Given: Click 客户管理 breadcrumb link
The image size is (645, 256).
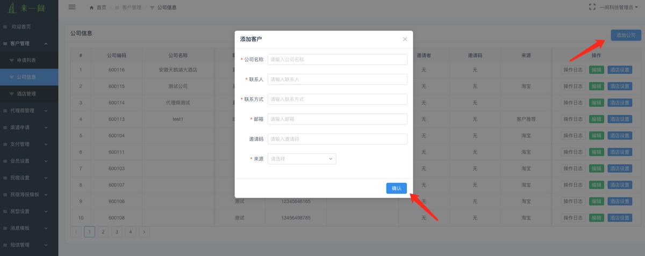Looking at the screenshot, I should pyautogui.click(x=132, y=8).
